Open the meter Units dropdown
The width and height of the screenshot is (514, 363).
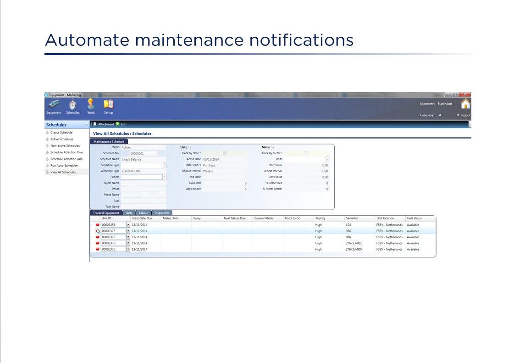point(327,159)
